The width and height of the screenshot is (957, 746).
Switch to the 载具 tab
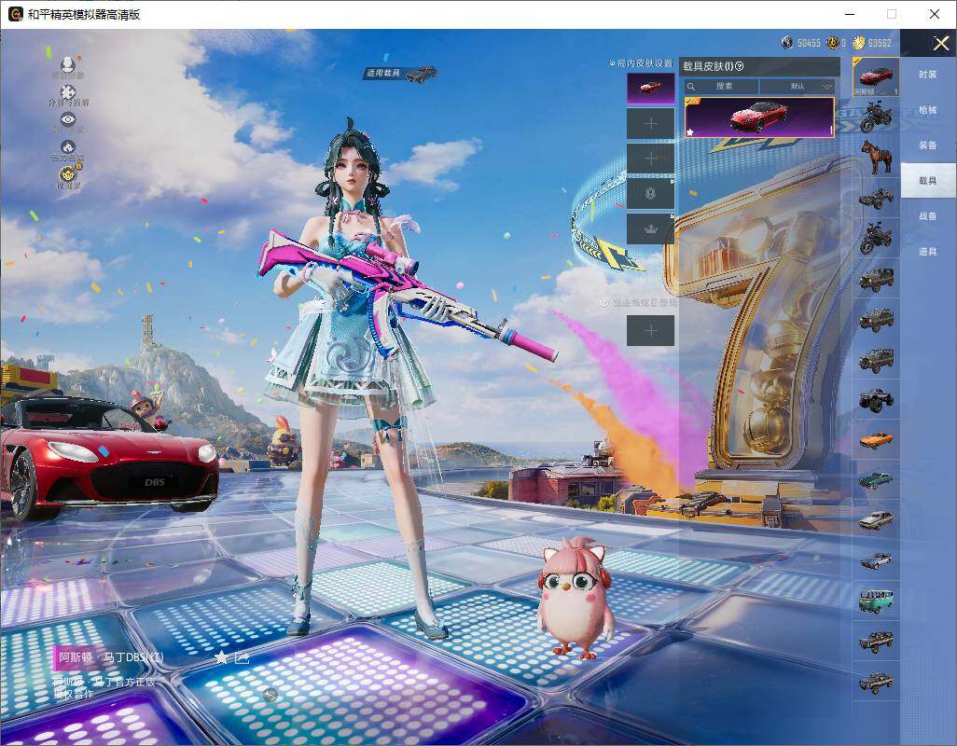(x=928, y=181)
